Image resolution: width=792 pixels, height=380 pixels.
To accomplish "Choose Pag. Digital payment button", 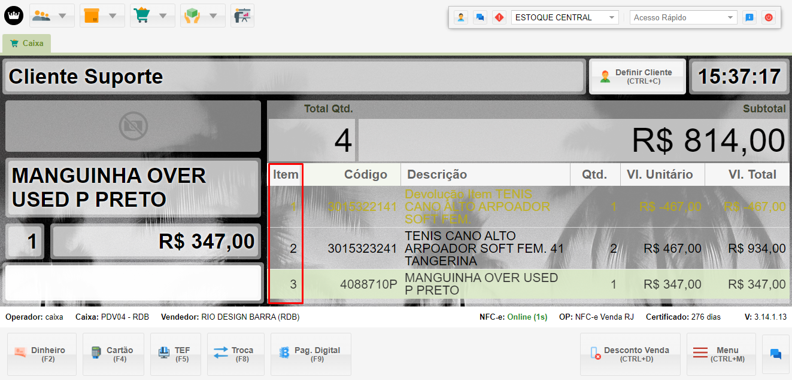I will (x=311, y=354).
